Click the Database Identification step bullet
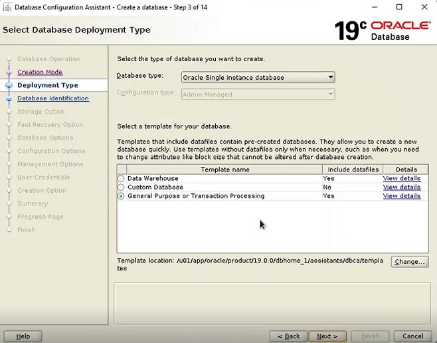 (9, 98)
